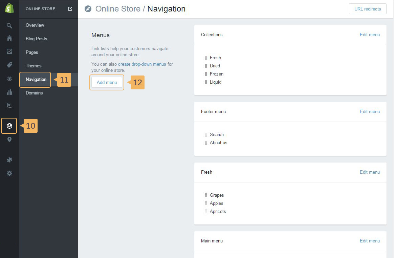Open Apps via the puzzle piece icon
The height and width of the screenshot is (258, 394).
click(9, 160)
